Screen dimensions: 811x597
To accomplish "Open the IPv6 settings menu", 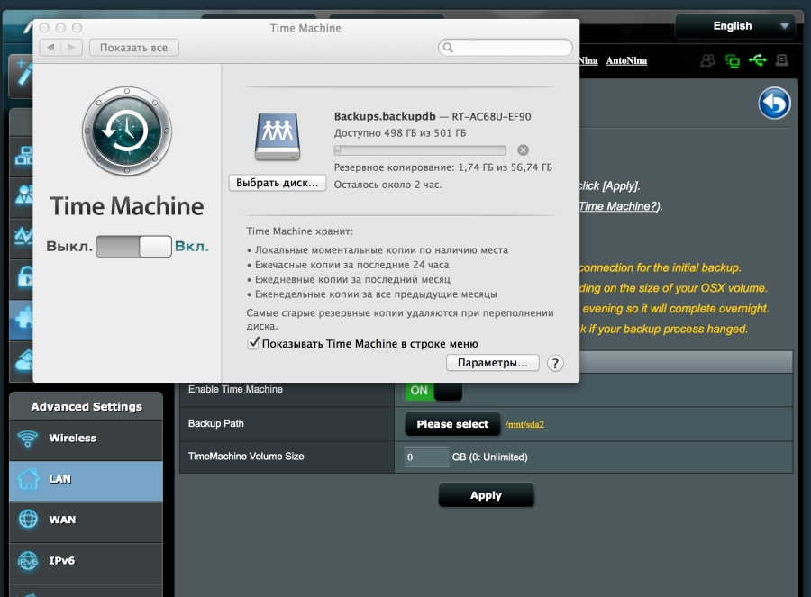I will pyautogui.click(x=86, y=561).
